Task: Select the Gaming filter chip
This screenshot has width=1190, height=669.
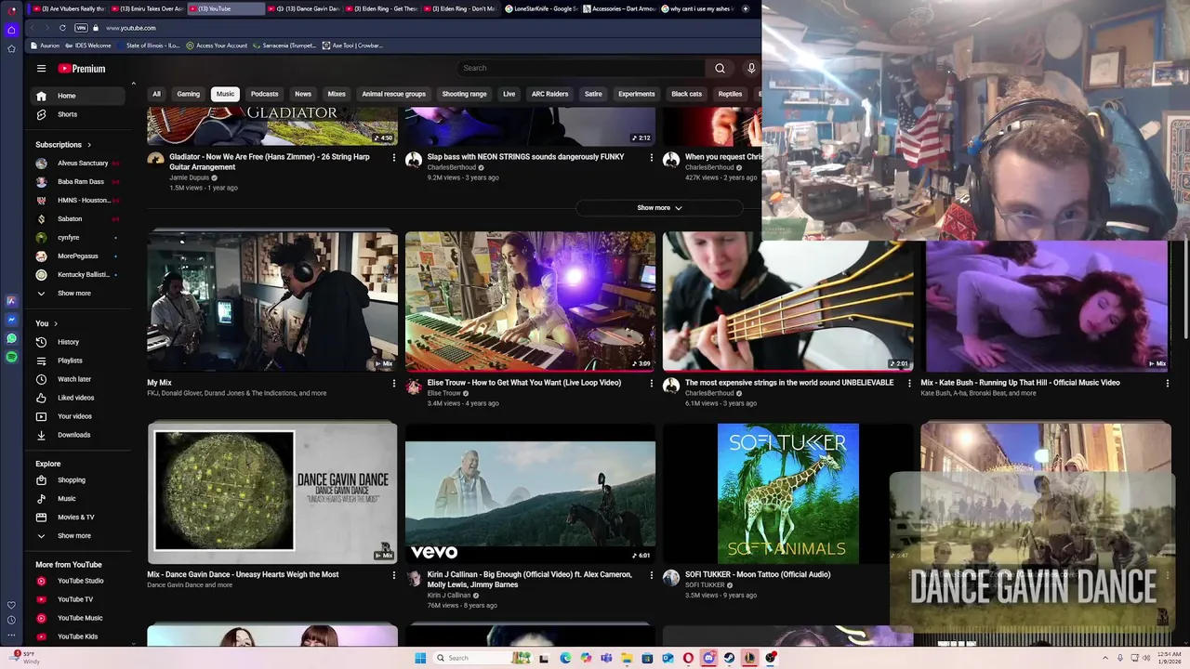Action: pos(189,94)
